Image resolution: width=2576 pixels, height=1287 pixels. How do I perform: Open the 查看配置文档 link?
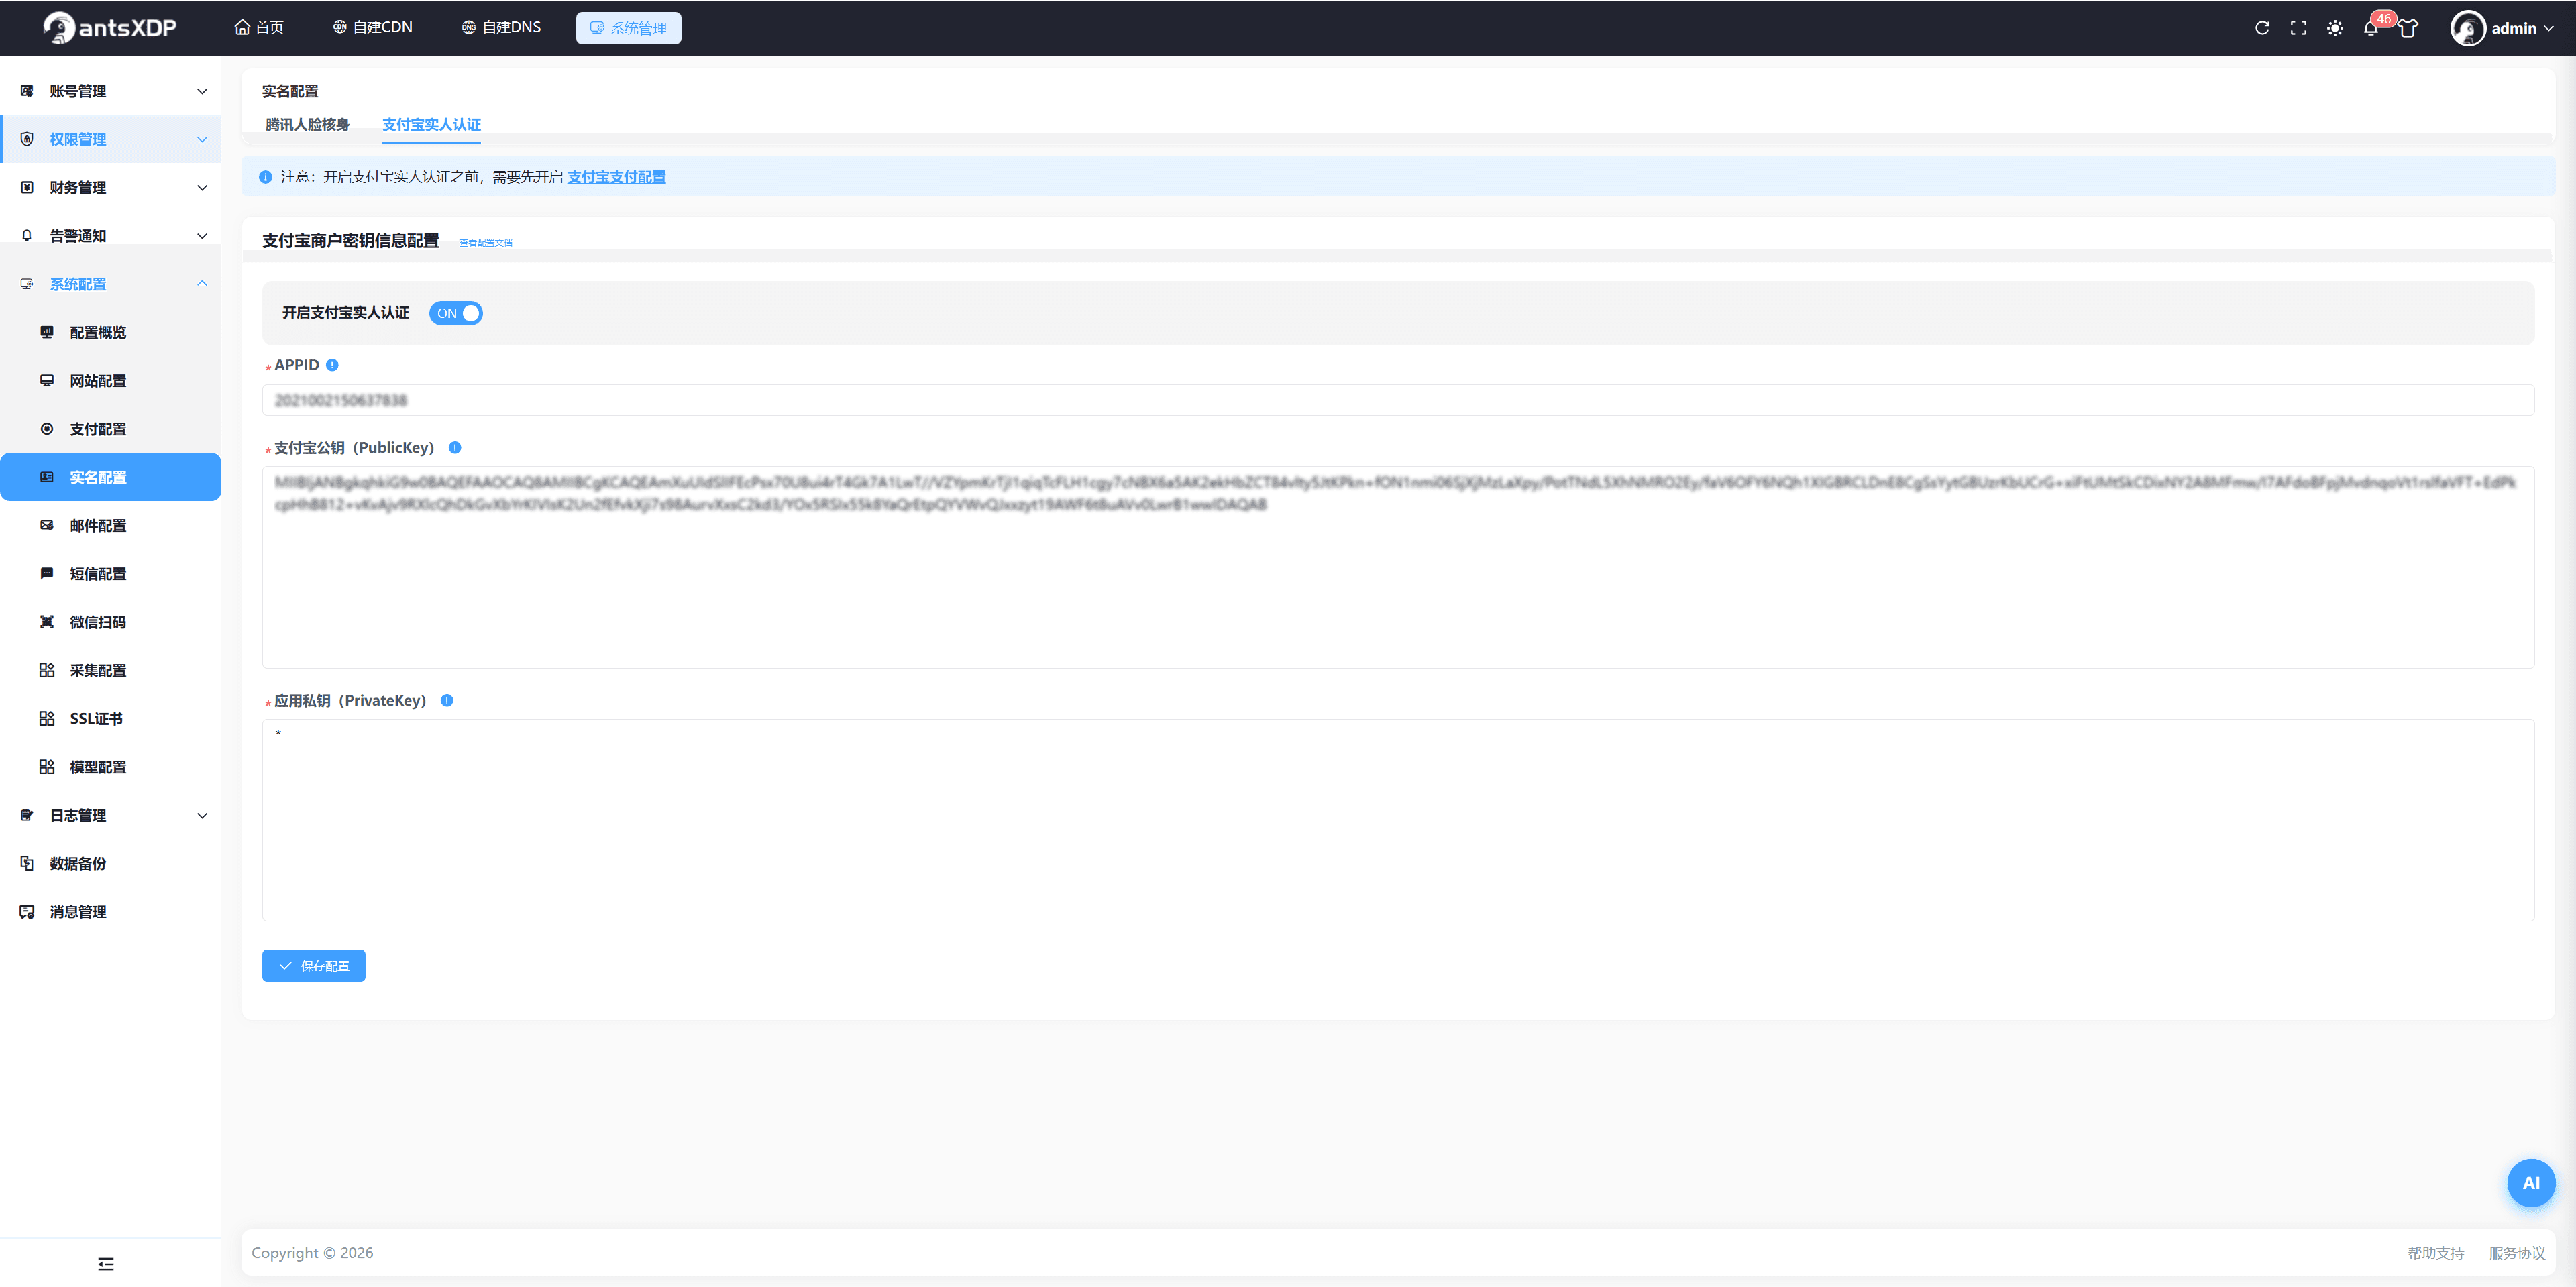(485, 243)
